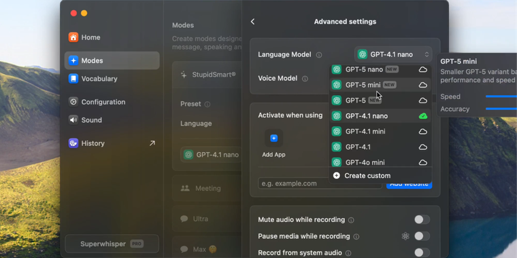Screen dimensions: 517x258
Task: Open the Language Model dropdown
Action: [393, 54]
